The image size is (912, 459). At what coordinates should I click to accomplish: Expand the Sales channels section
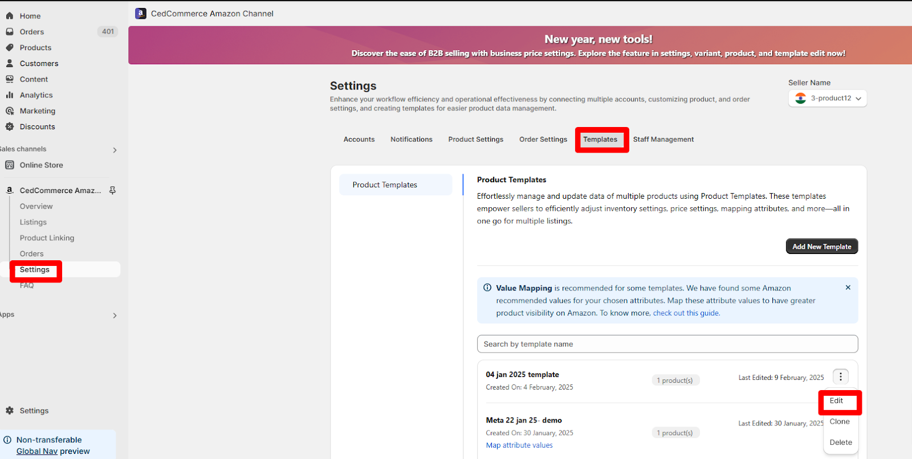[x=115, y=150]
